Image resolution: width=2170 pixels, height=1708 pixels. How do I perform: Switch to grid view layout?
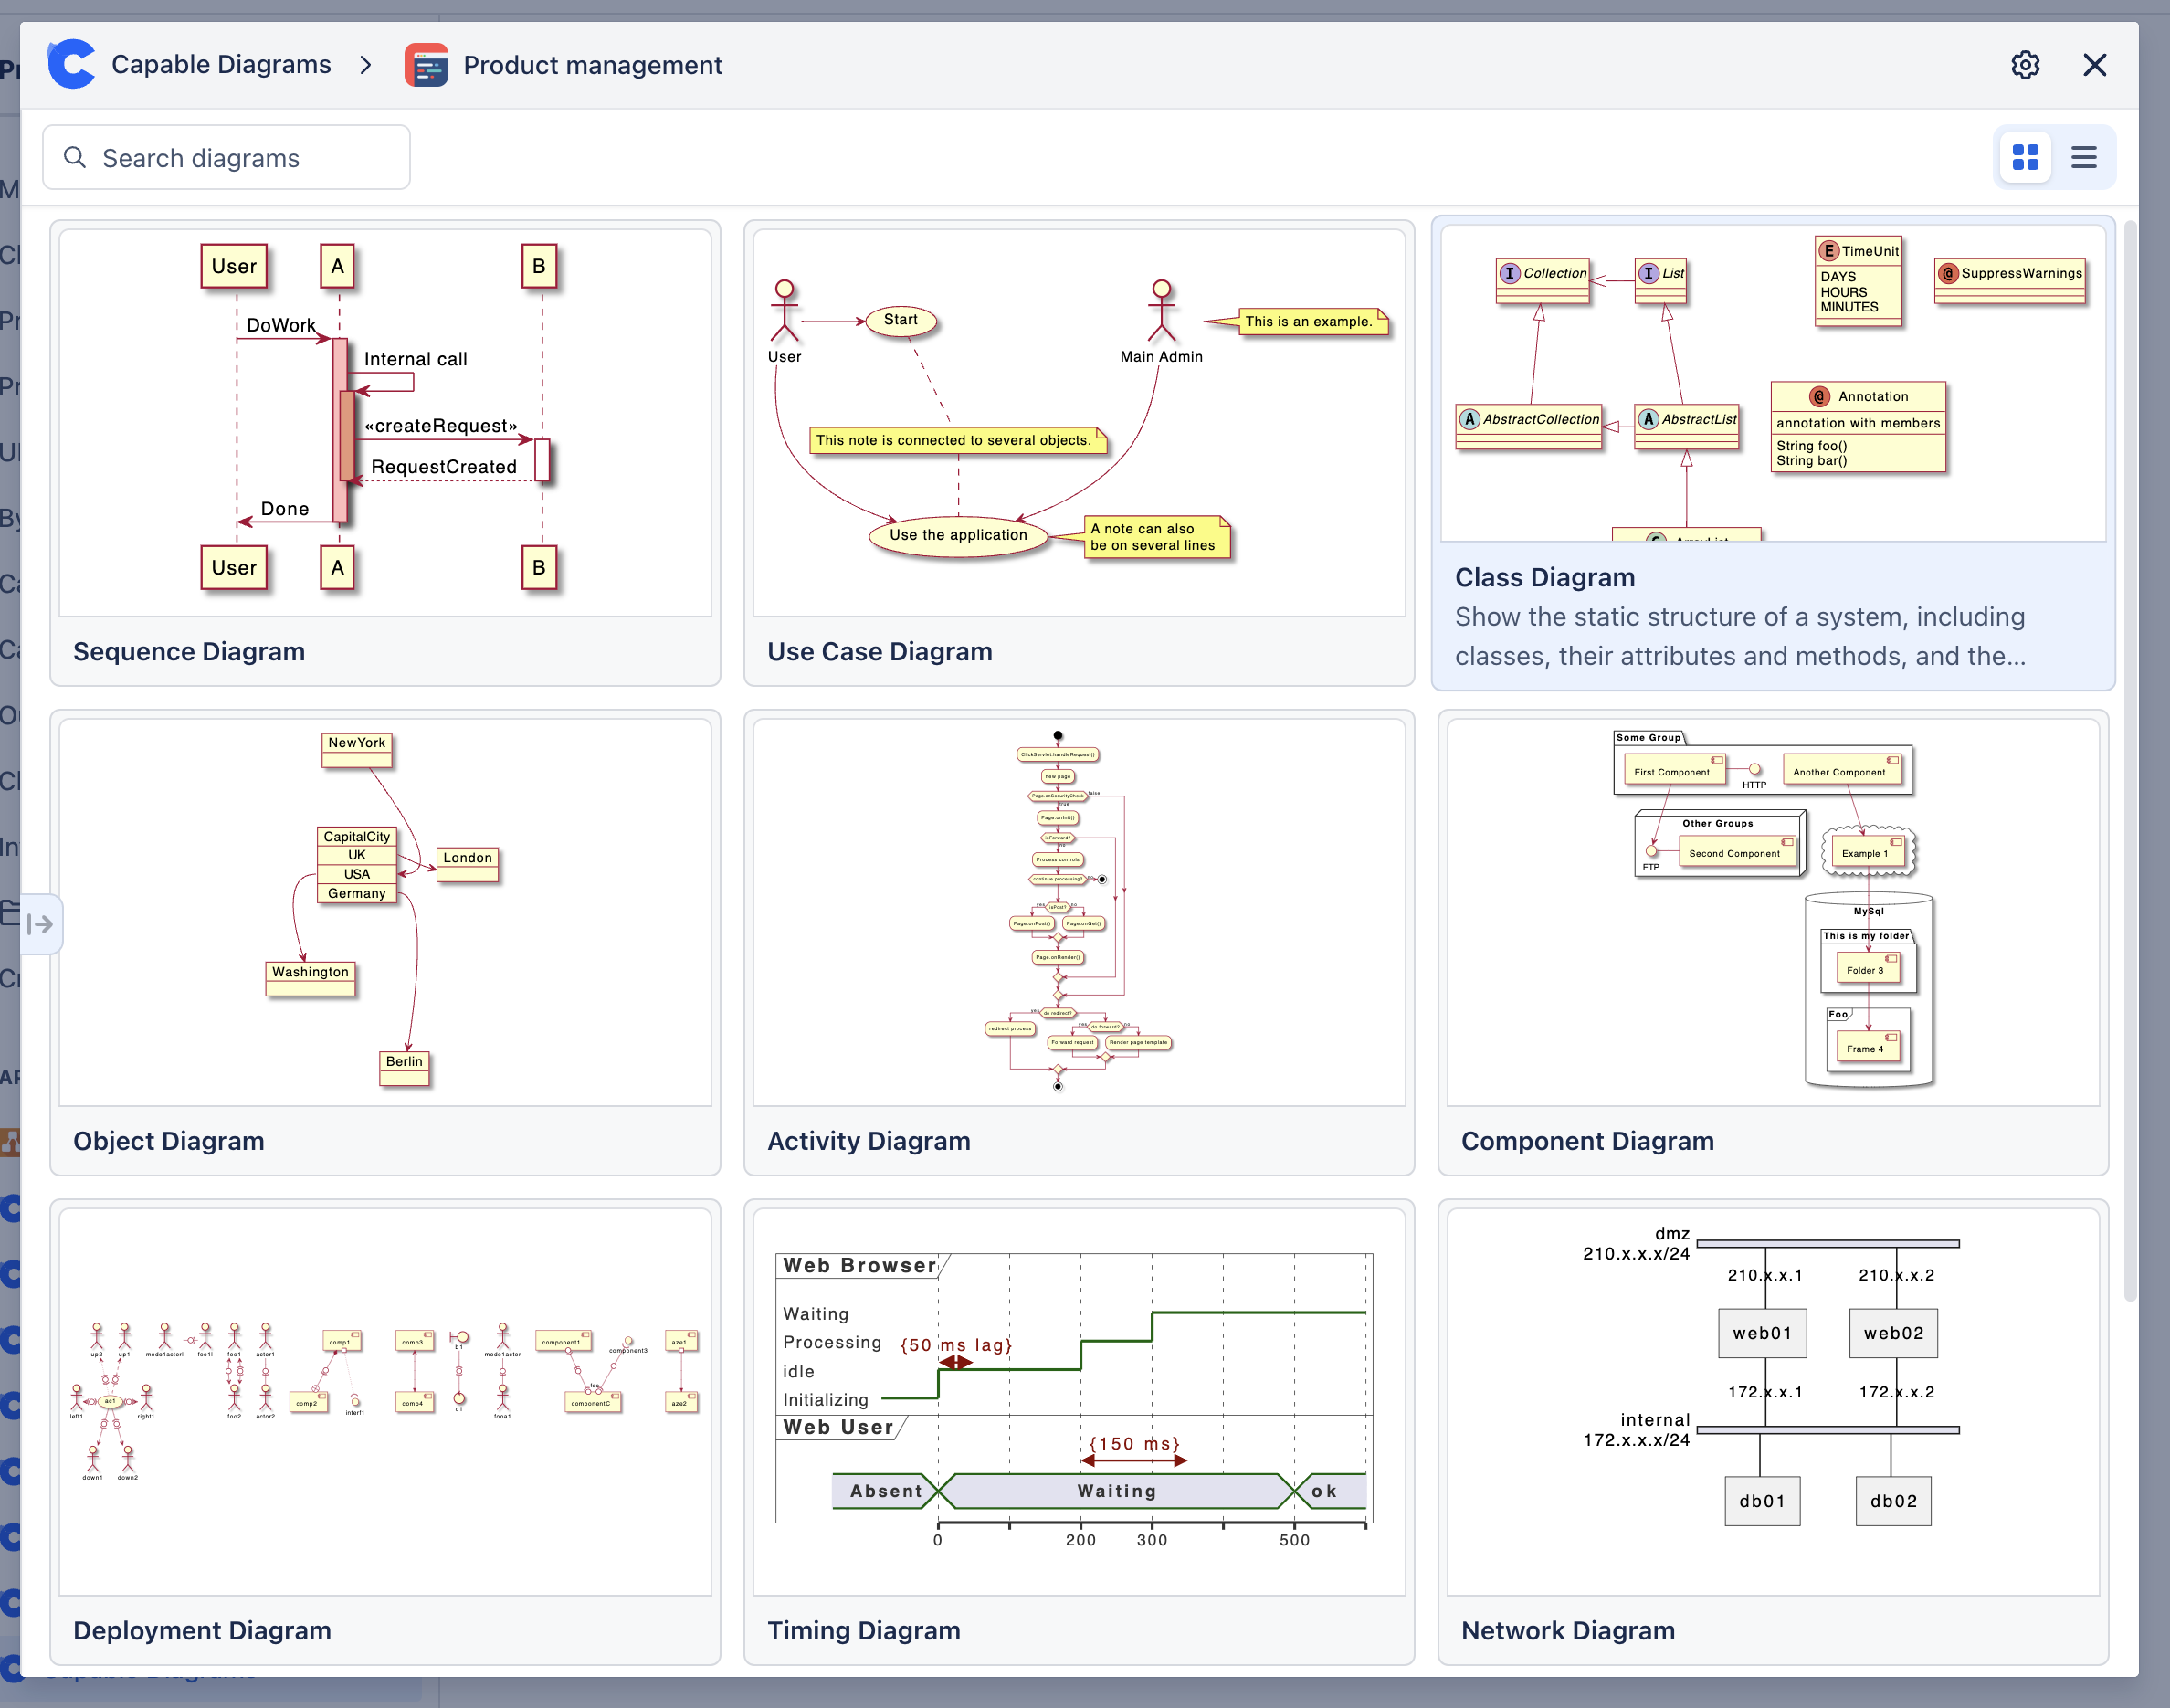tap(2025, 157)
